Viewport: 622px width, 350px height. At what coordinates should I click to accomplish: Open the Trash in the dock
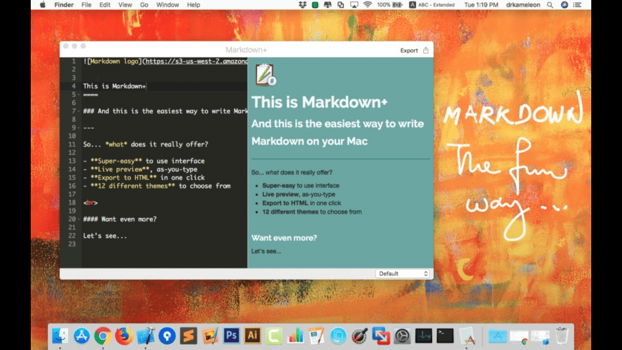[562, 336]
